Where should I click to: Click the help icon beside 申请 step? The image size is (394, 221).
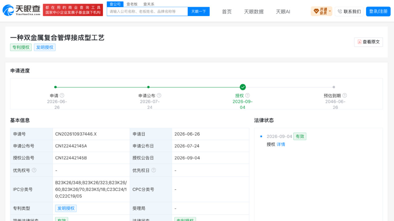click(x=62, y=96)
